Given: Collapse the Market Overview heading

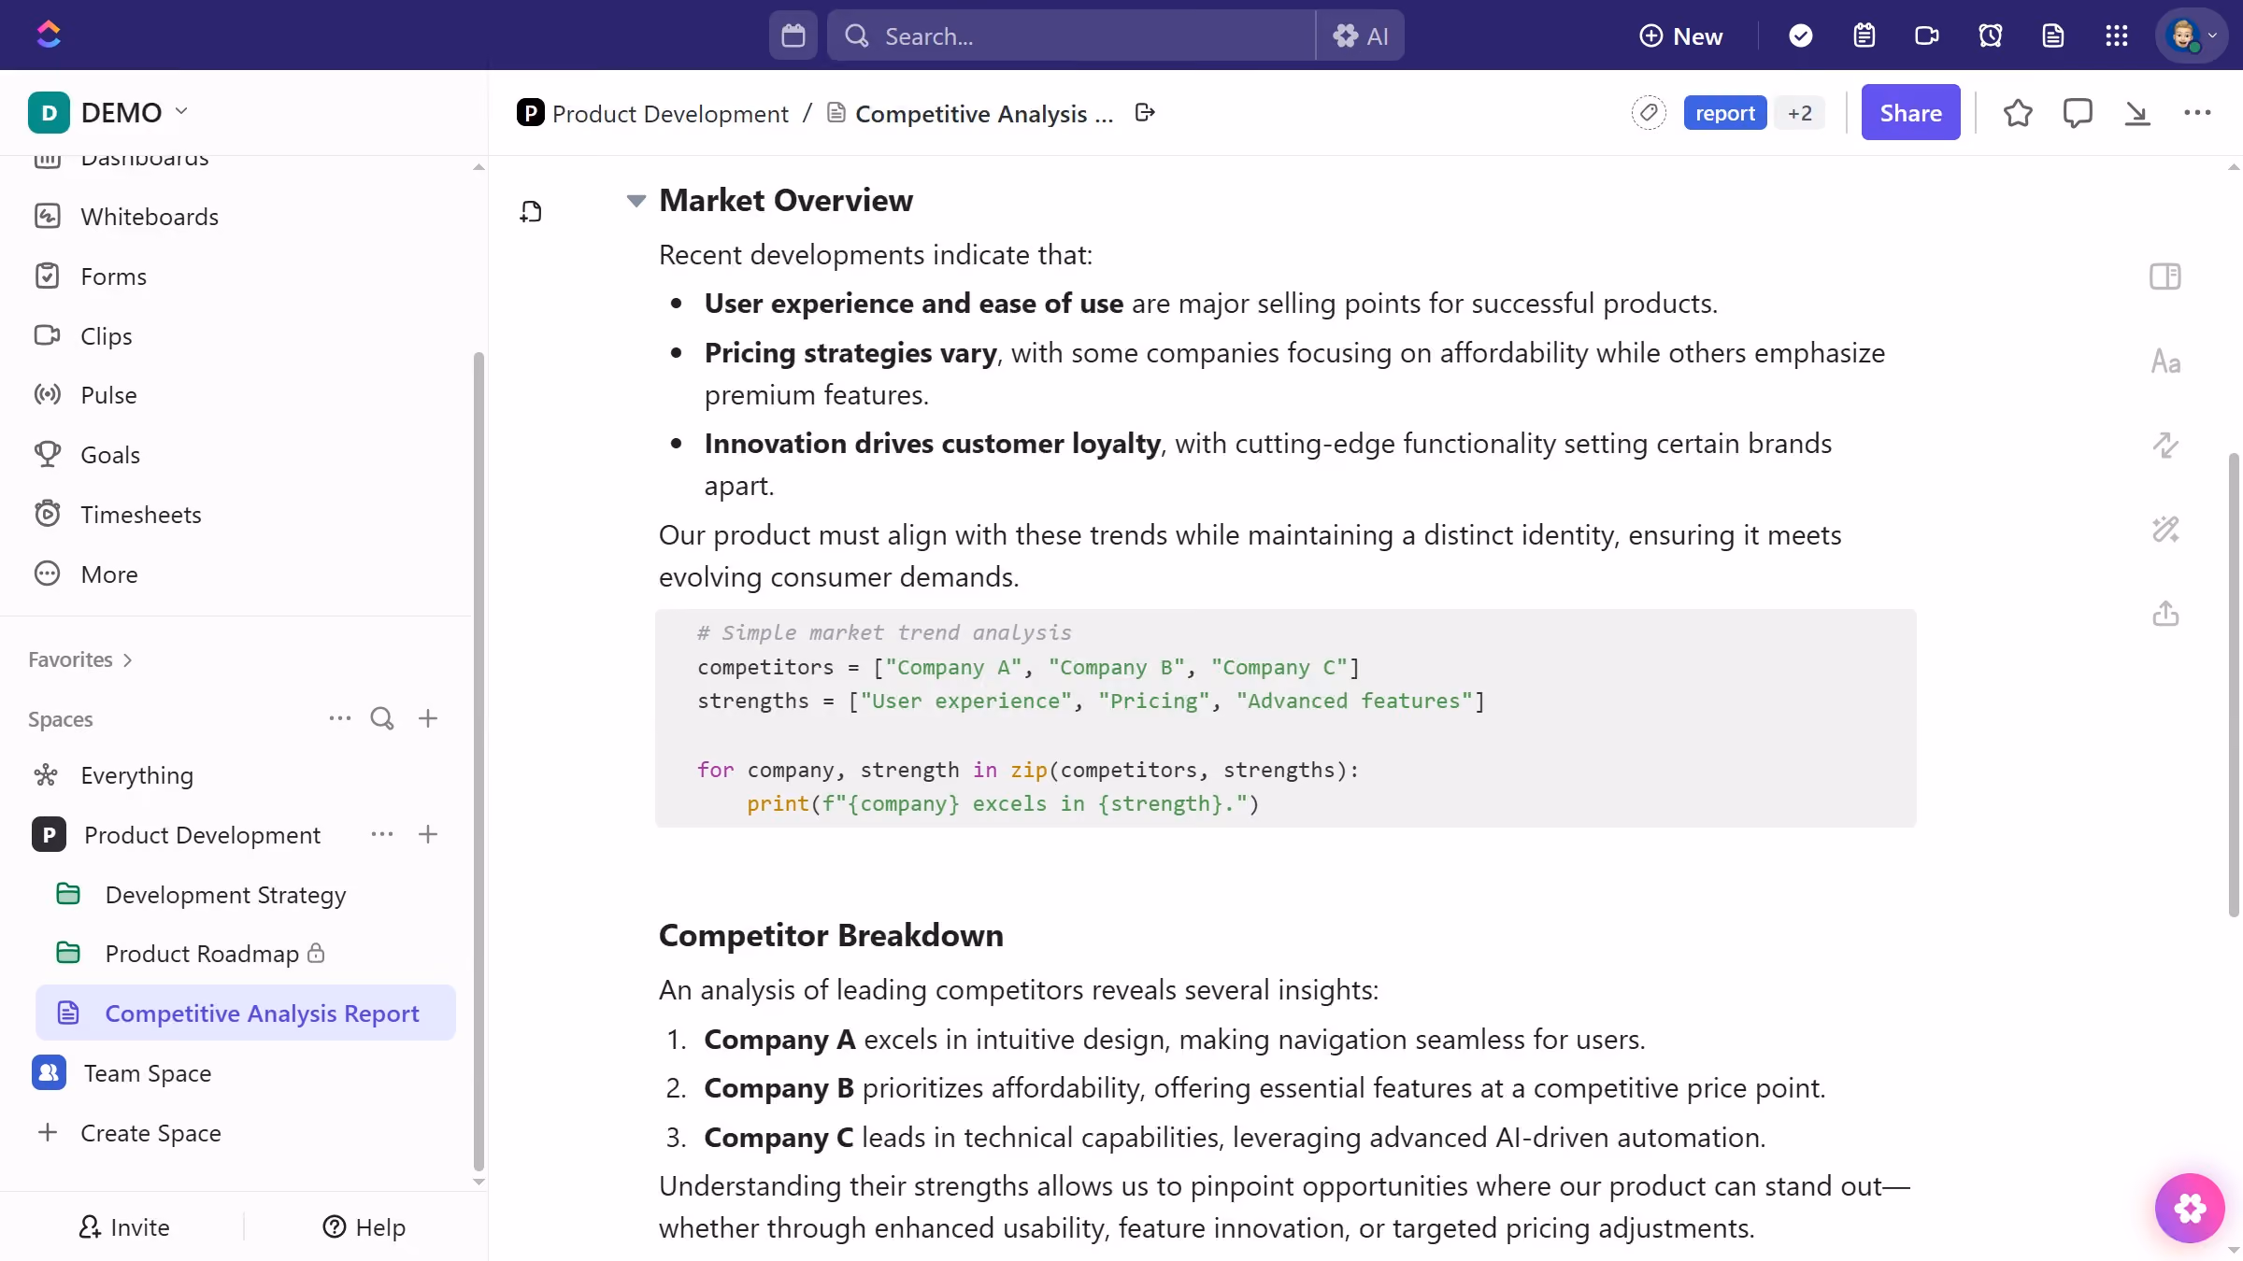Looking at the screenshot, I should pyautogui.click(x=636, y=201).
